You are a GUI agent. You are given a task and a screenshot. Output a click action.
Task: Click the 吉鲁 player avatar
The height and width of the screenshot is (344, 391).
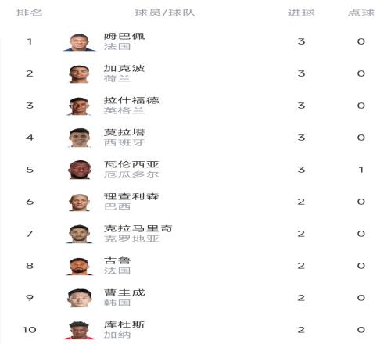[x=80, y=267]
